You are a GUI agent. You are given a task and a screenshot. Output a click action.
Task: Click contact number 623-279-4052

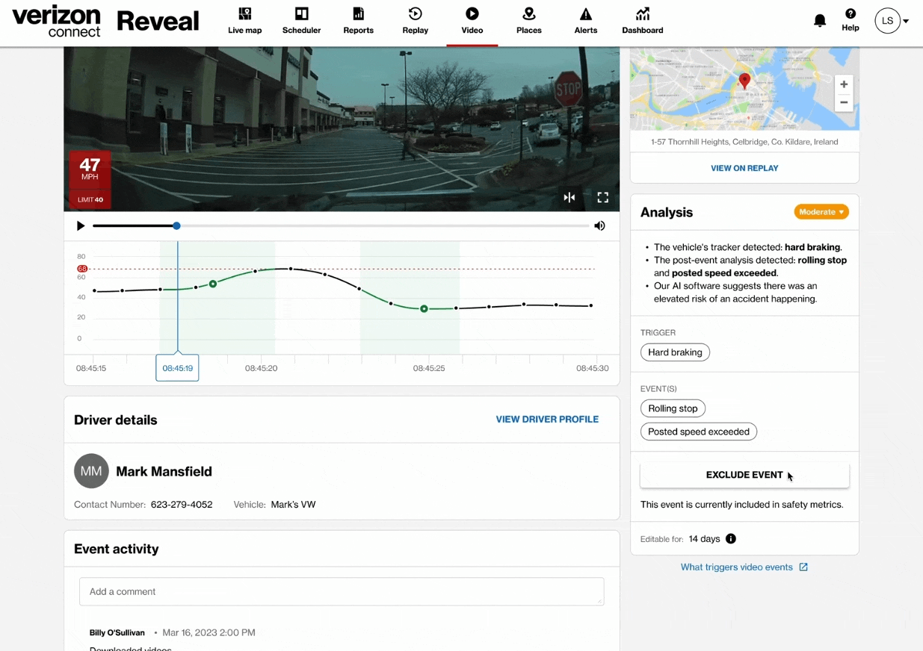[182, 505]
